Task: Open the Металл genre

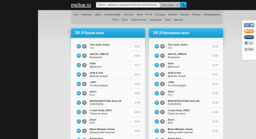Action: click(x=173, y=14)
